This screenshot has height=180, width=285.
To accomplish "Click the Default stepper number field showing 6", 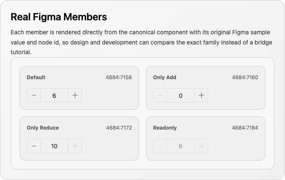I will (54, 95).
